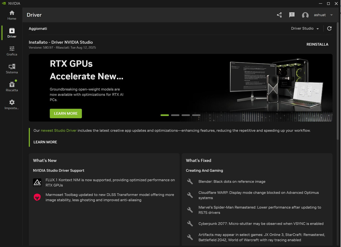Viewport: 341px width, 247px height.
Task: Click the Cloudflare WARP fix text
Action: (x=259, y=195)
